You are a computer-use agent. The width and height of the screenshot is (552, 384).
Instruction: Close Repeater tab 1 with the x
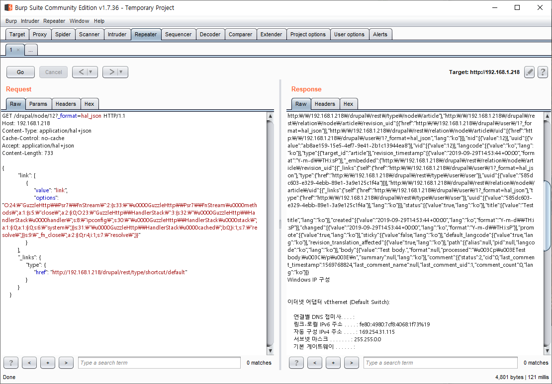[x=18, y=50]
